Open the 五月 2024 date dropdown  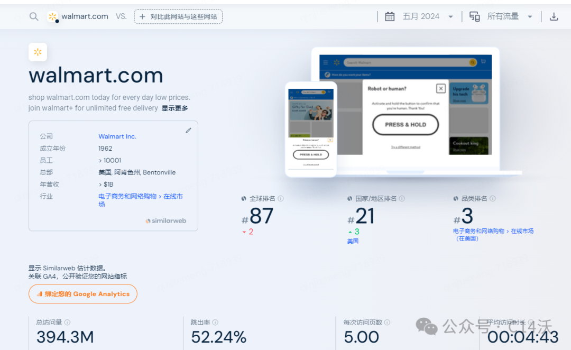click(x=428, y=17)
